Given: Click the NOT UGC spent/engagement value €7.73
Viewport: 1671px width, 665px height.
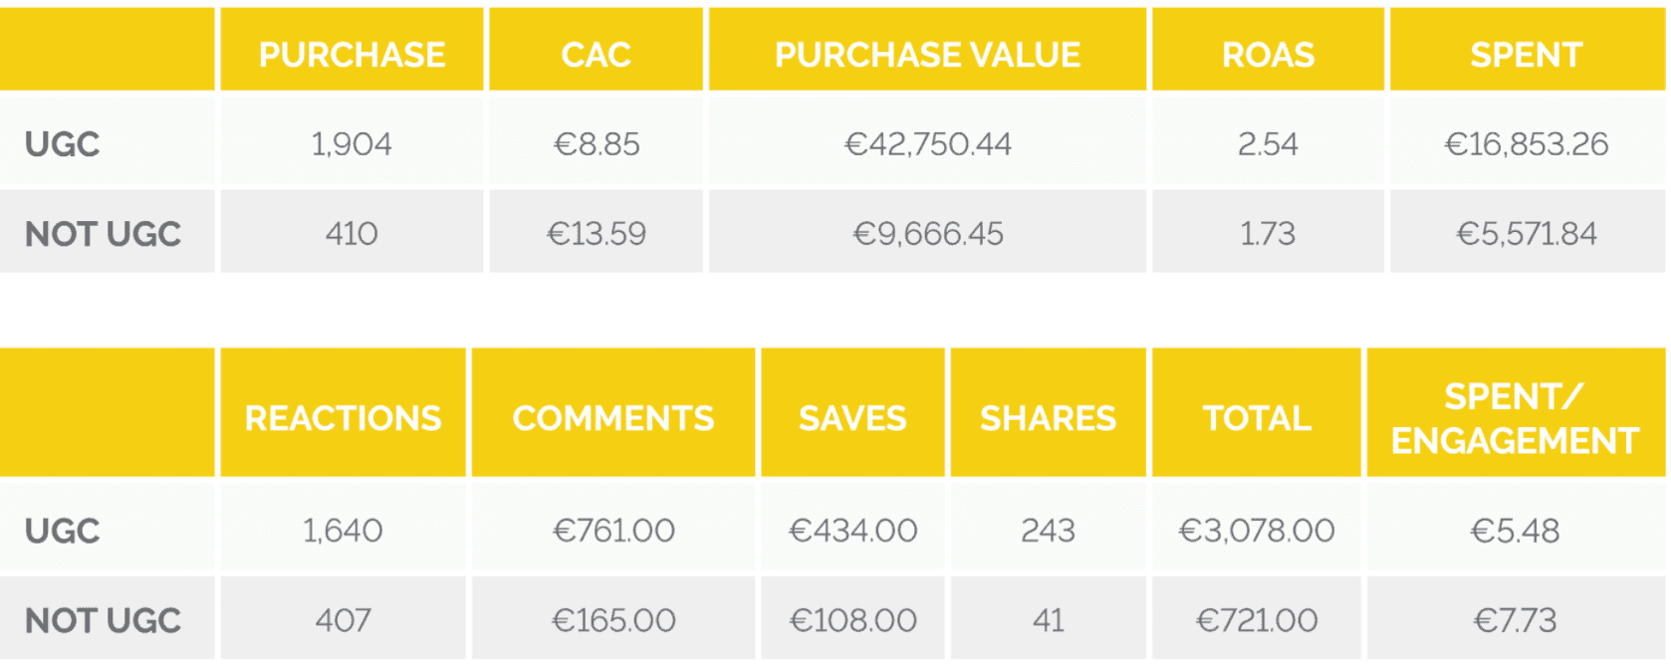Looking at the screenshot, I should click(1514, 620).
